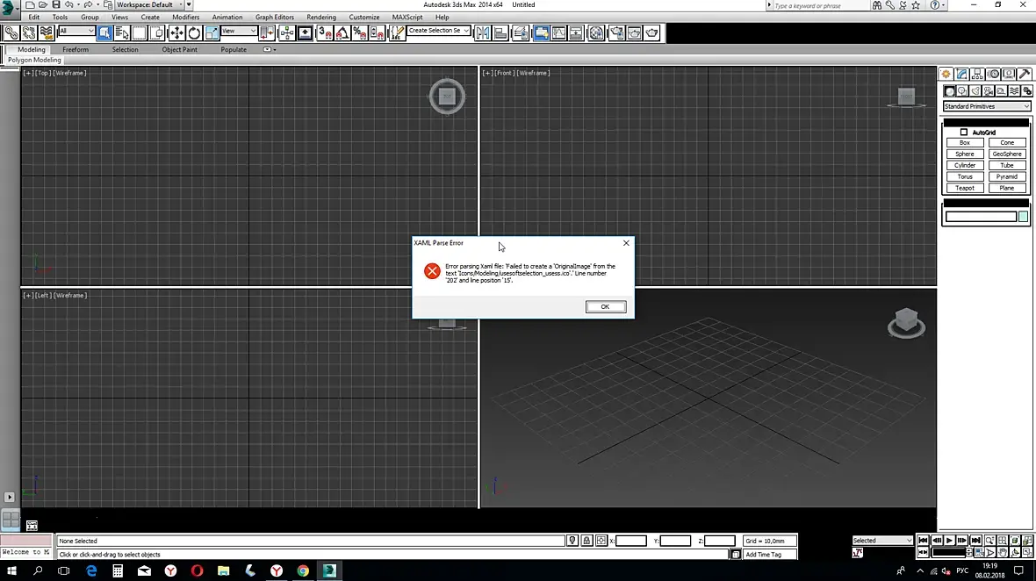Select the Select and Scale tool
Screen dimensions: 1036x581
pos(212,33)
